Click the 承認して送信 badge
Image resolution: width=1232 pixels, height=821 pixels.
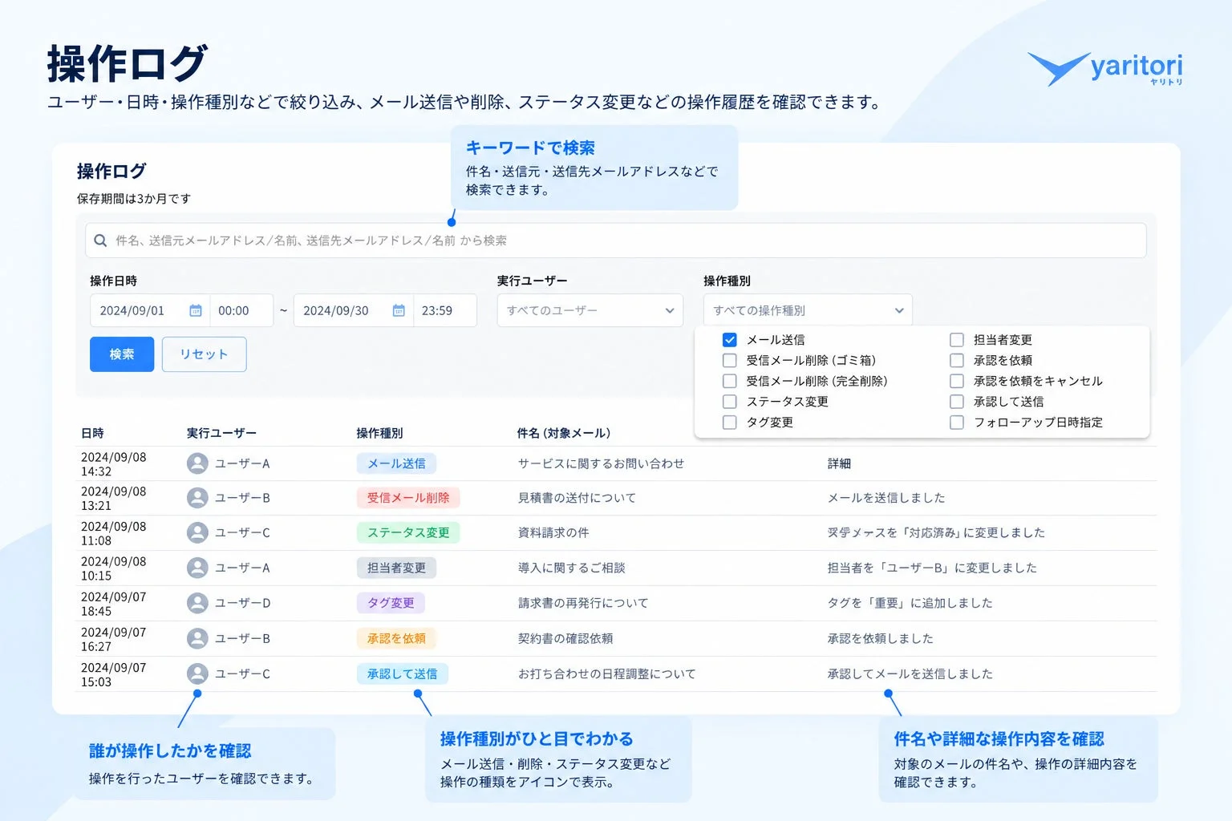[x=403, y=673]
